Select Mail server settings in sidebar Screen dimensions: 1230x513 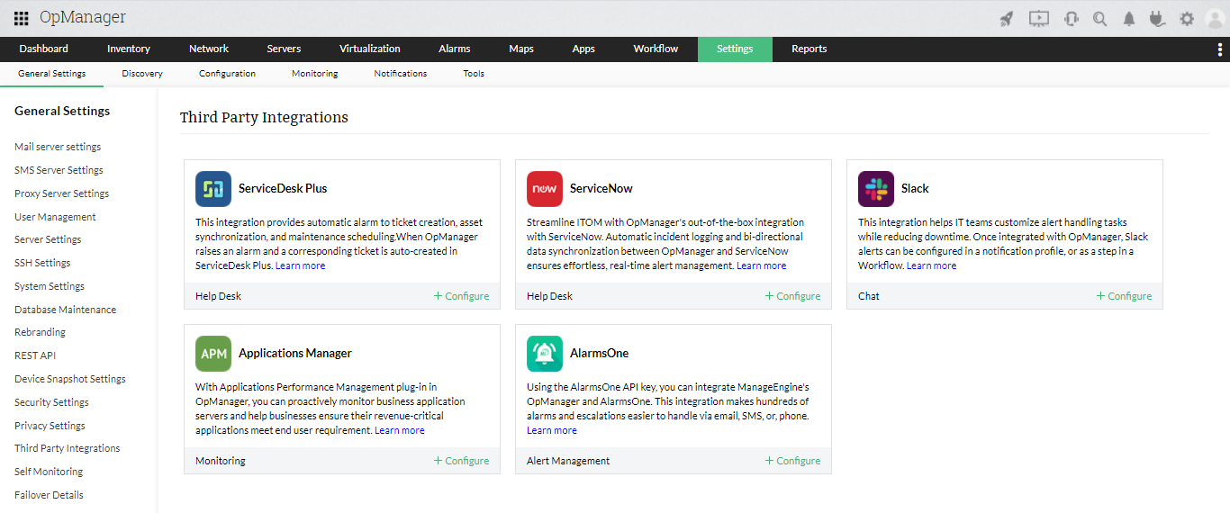pyautogui.click(x=58, y=147)
